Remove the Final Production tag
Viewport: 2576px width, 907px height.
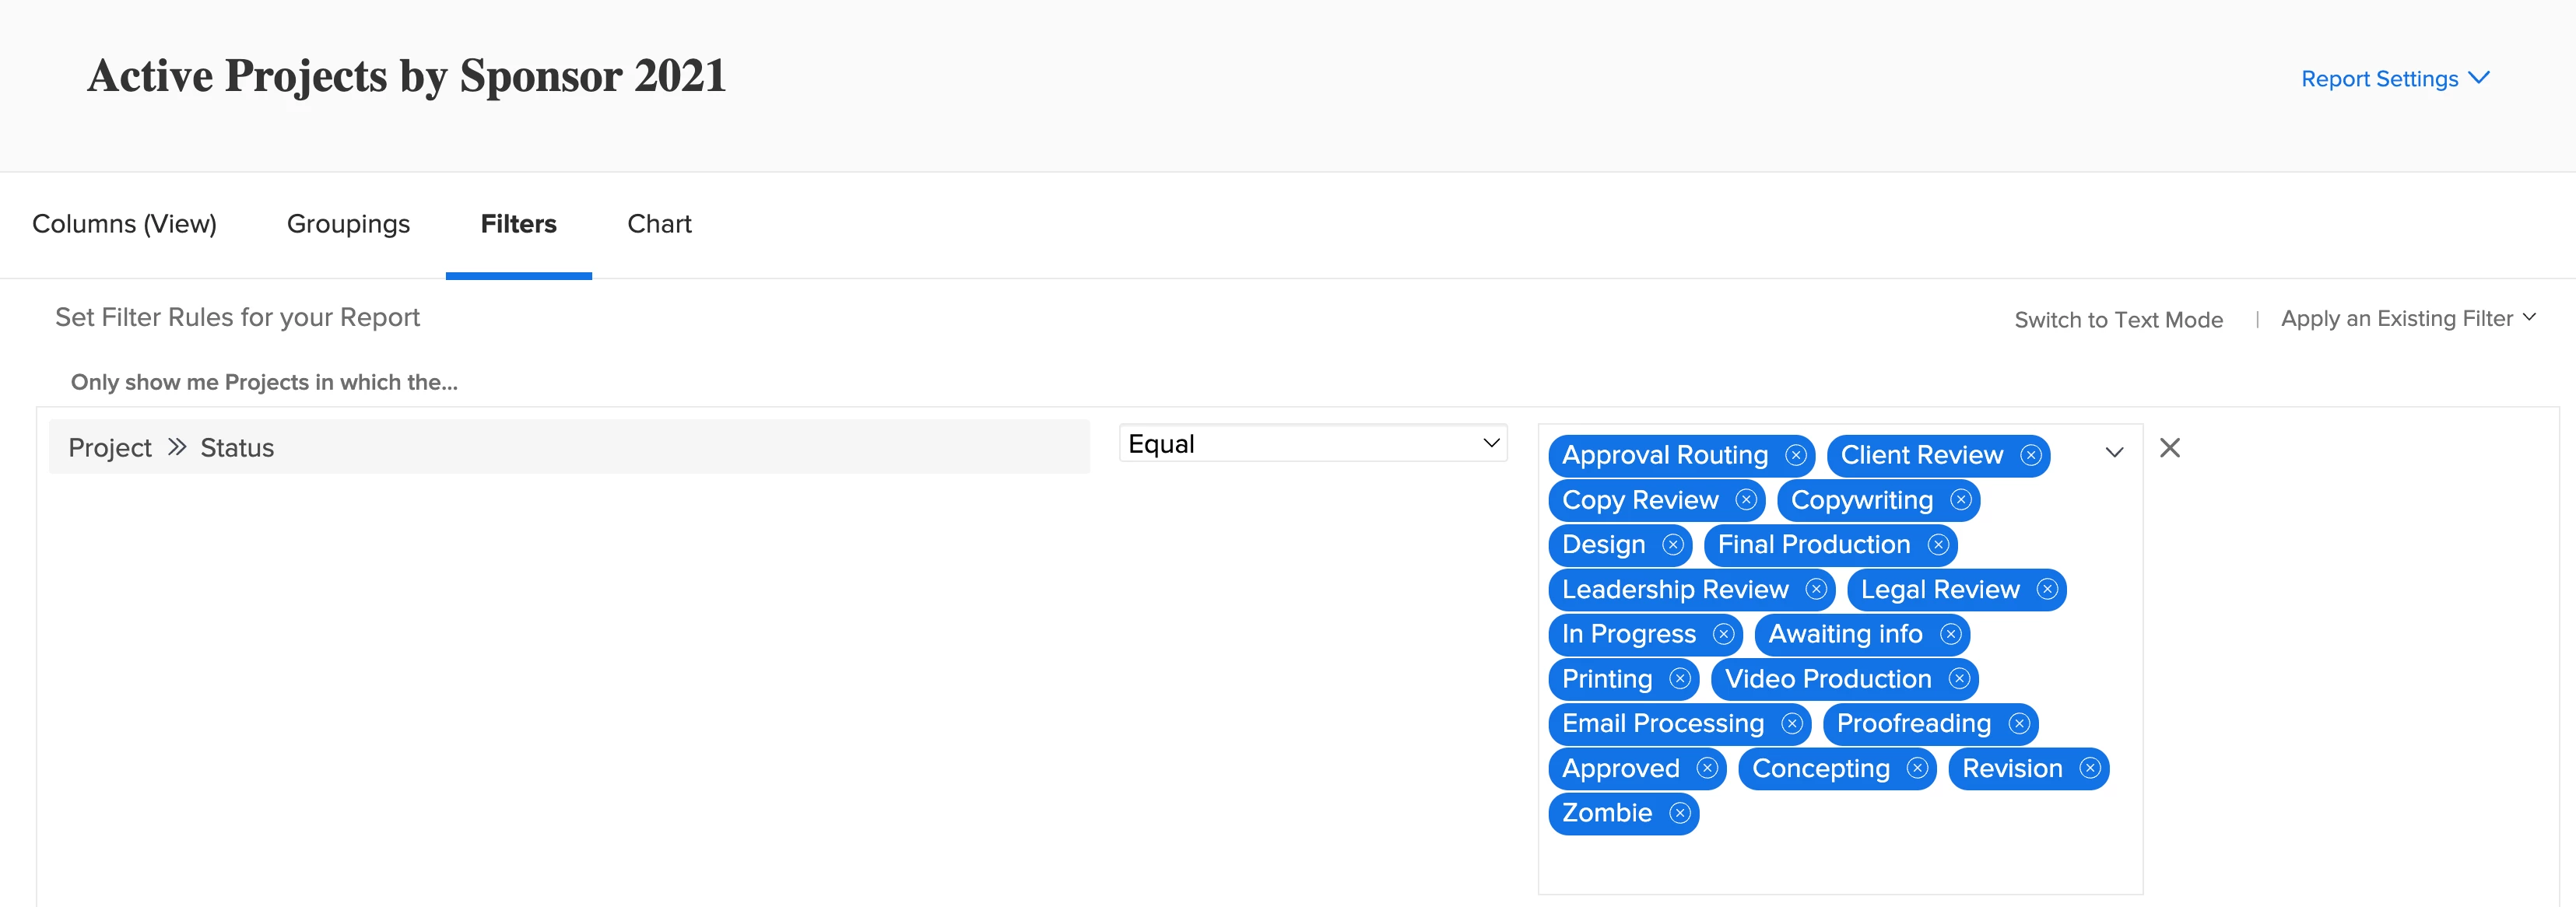[1938, 545]
